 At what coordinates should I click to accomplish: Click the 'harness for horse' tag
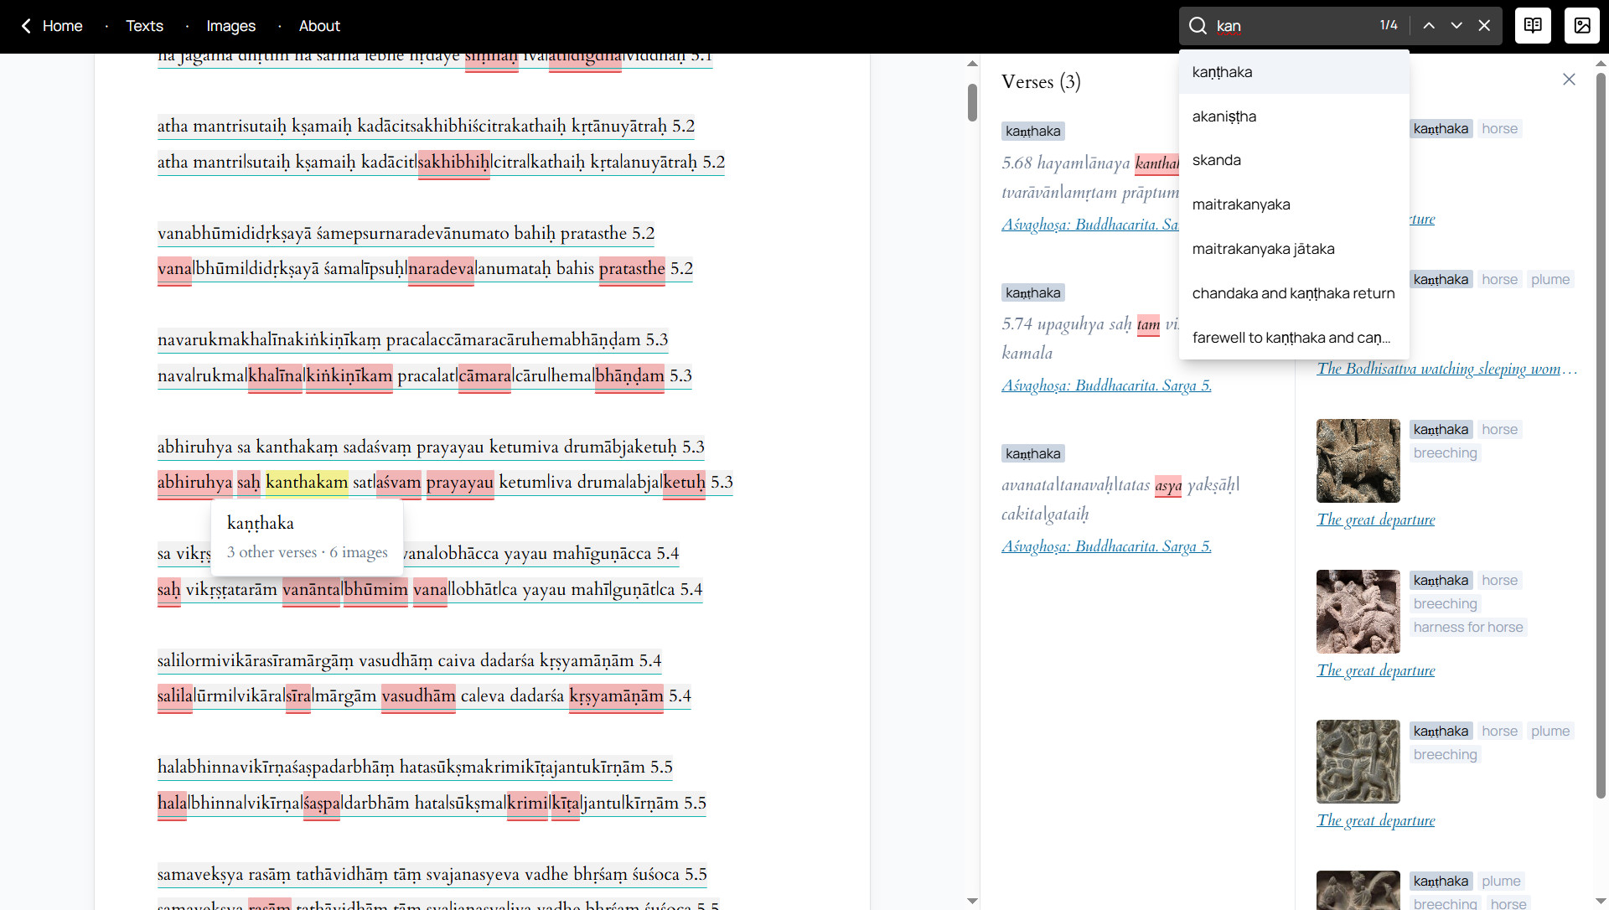point(1467,627)
